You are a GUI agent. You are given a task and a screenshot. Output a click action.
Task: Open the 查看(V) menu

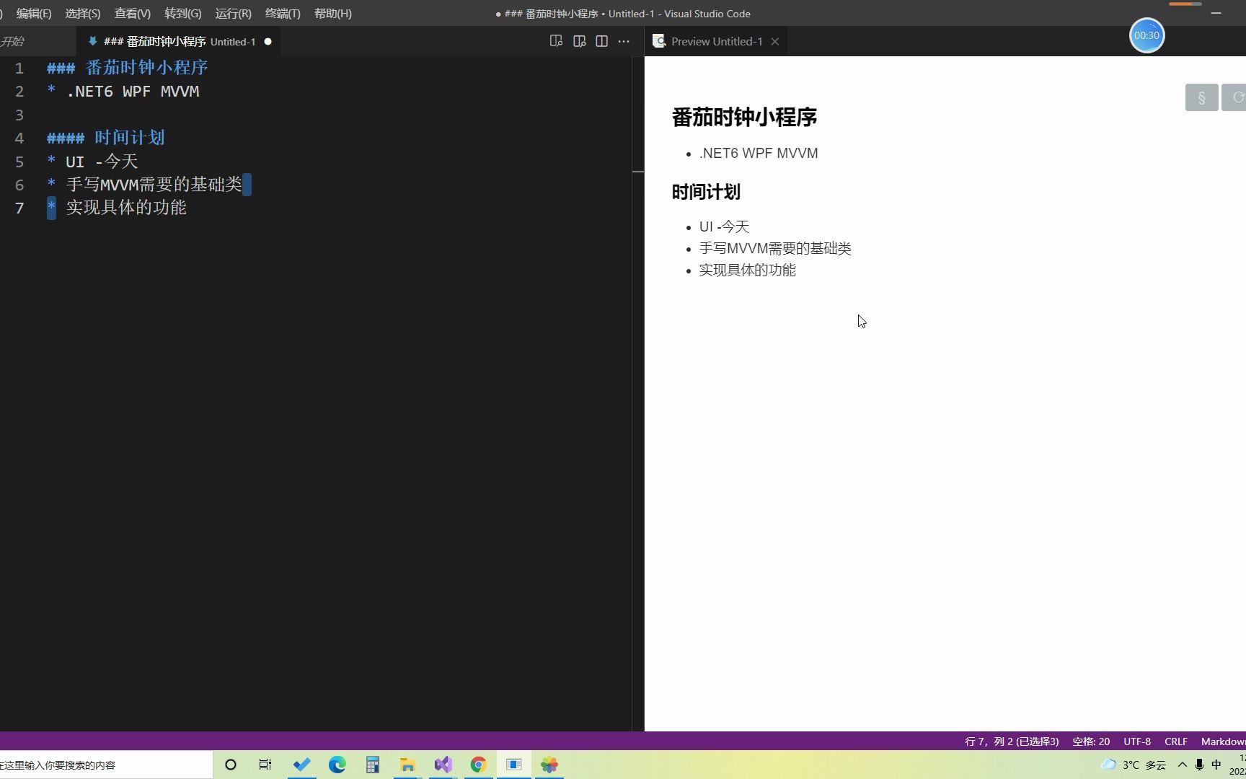(x=133, y=14)
